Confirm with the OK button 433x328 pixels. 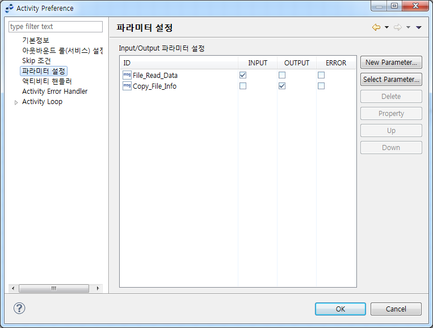click(x=340, y=309)
